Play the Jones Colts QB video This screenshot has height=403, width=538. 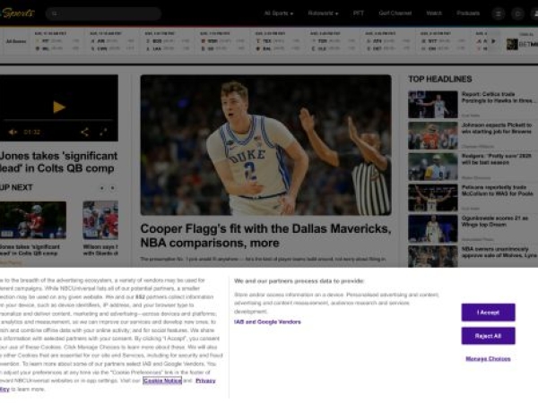coord(59,107)
